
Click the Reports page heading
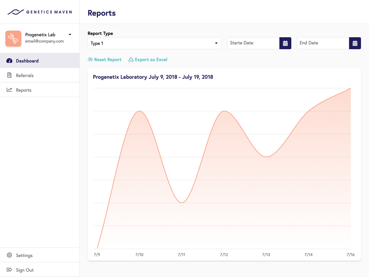pos(102,13)
